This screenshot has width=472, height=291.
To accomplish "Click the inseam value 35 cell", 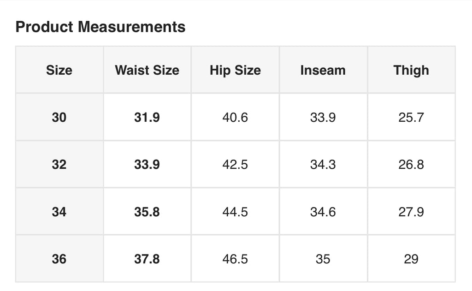I will [x=323, y=259].
